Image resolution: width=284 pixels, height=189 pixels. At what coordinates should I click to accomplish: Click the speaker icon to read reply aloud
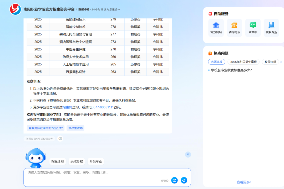click(60, 139)
